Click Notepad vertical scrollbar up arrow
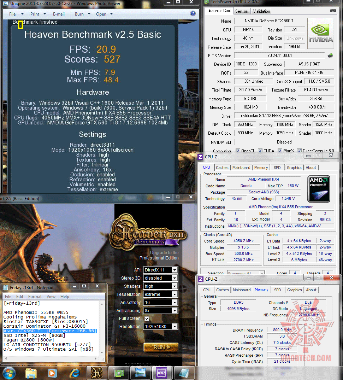This screenshot has width=343, height=380. [102, 303]
